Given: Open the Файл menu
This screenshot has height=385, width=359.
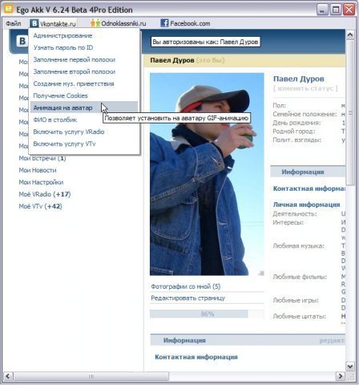Looking at the screenshot, I should (14, 23).
